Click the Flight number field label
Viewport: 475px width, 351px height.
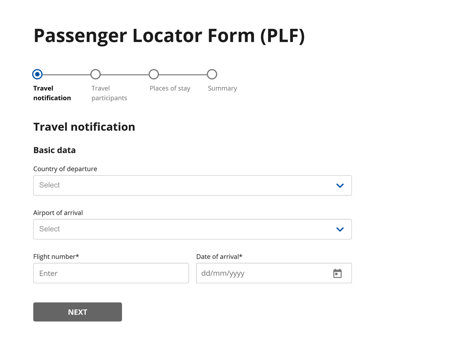56,256
